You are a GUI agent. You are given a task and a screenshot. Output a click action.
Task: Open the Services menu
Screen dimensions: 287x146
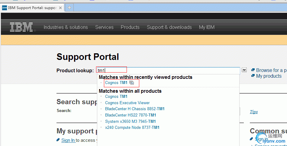pyautogui.click(x=104, y=27)
